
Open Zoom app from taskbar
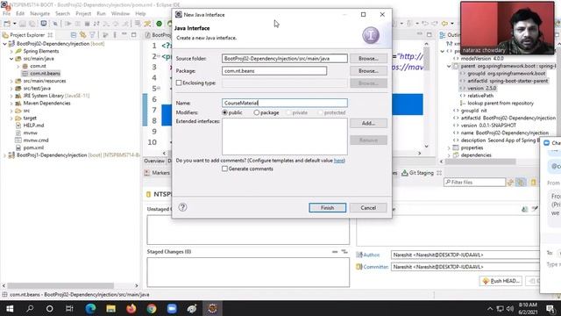pos(172,308)
